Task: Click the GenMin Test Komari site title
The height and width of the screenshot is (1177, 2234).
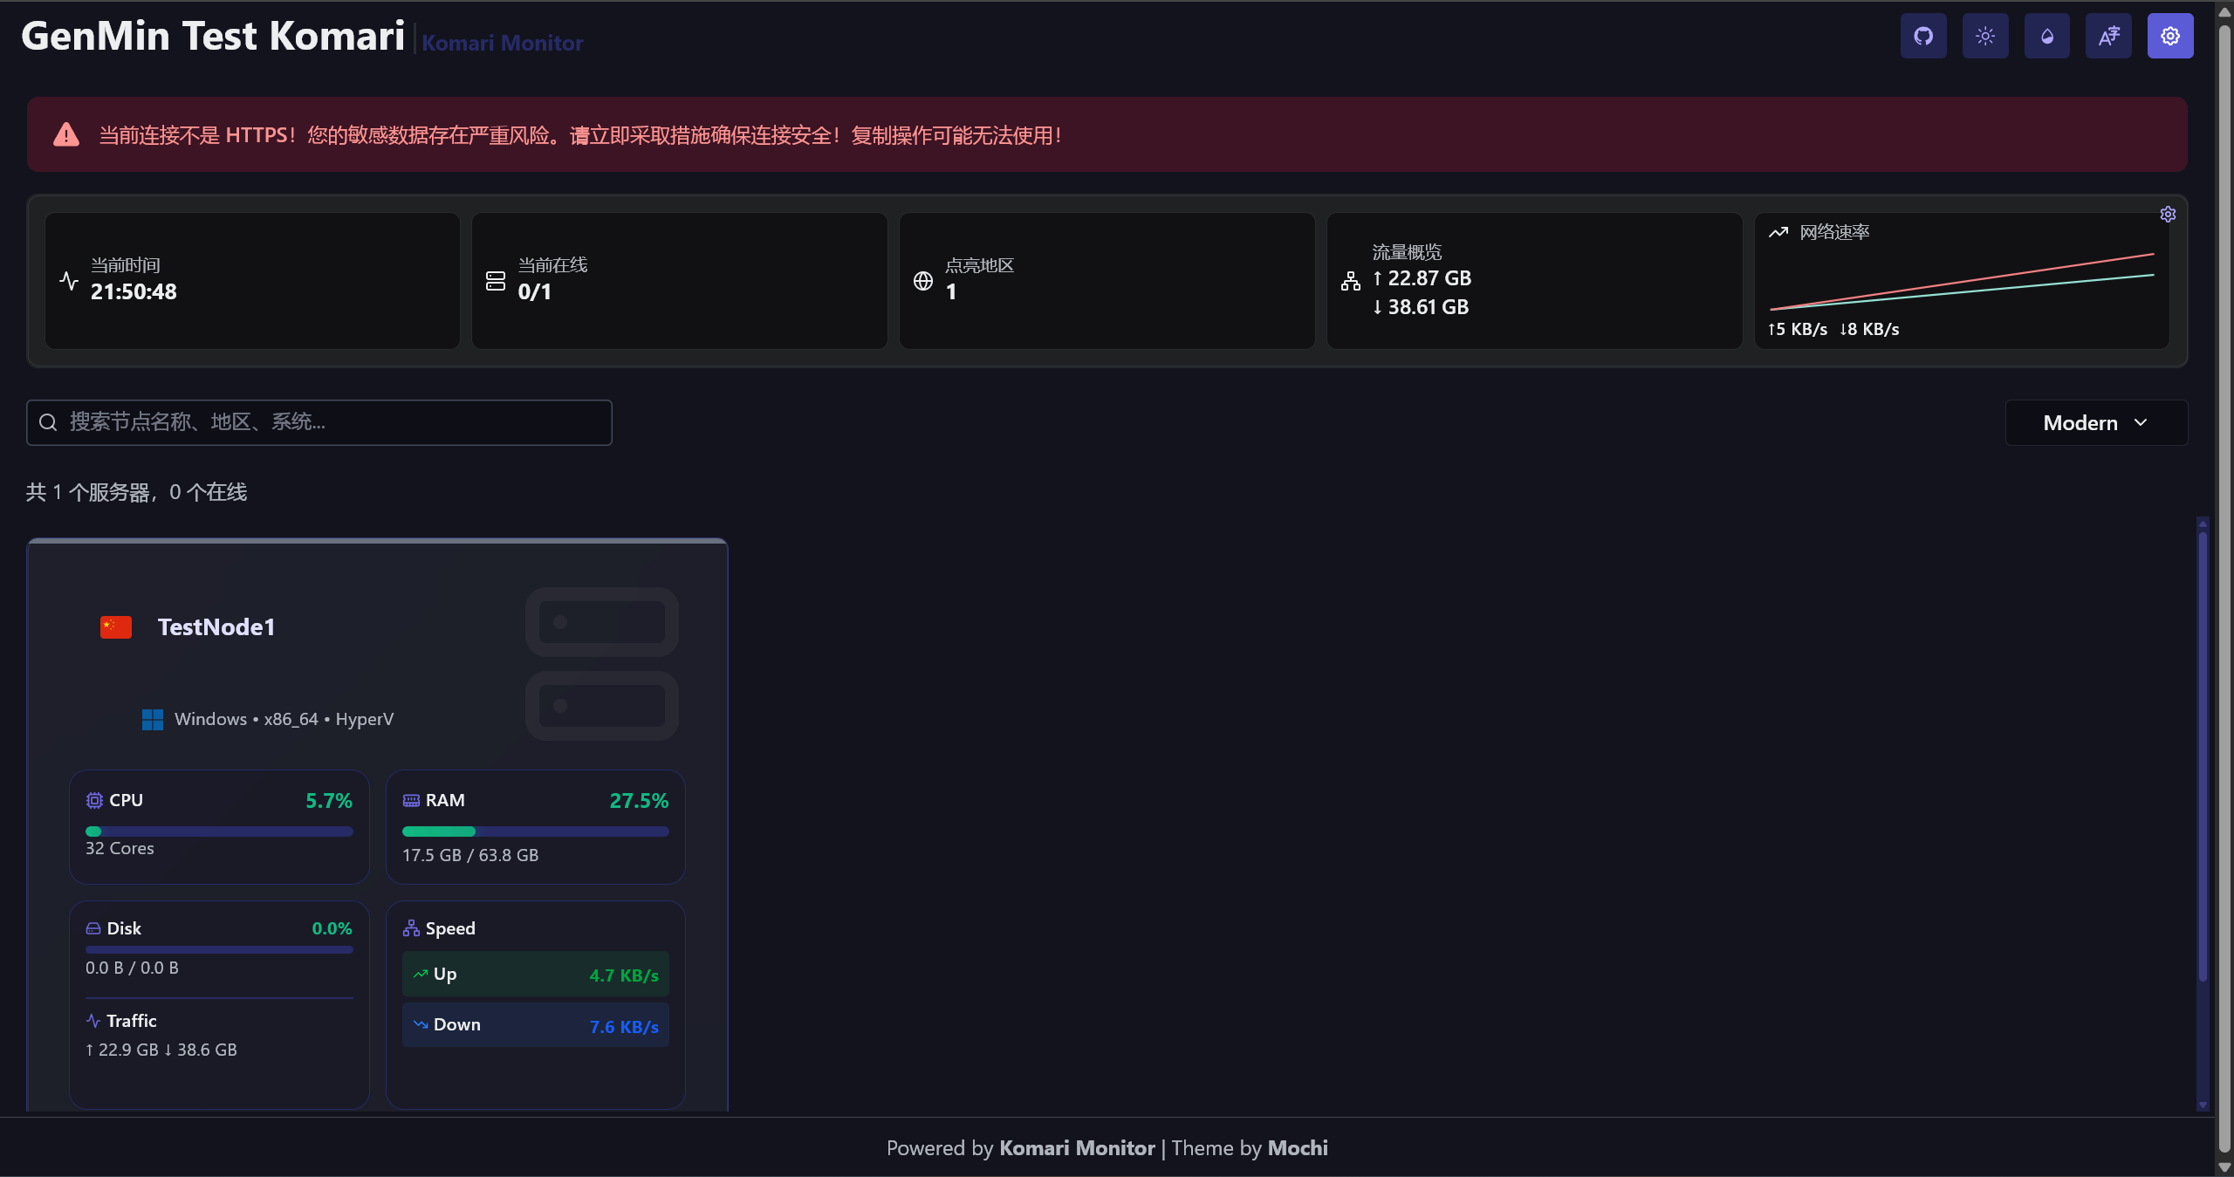Action: coord(213,37)
